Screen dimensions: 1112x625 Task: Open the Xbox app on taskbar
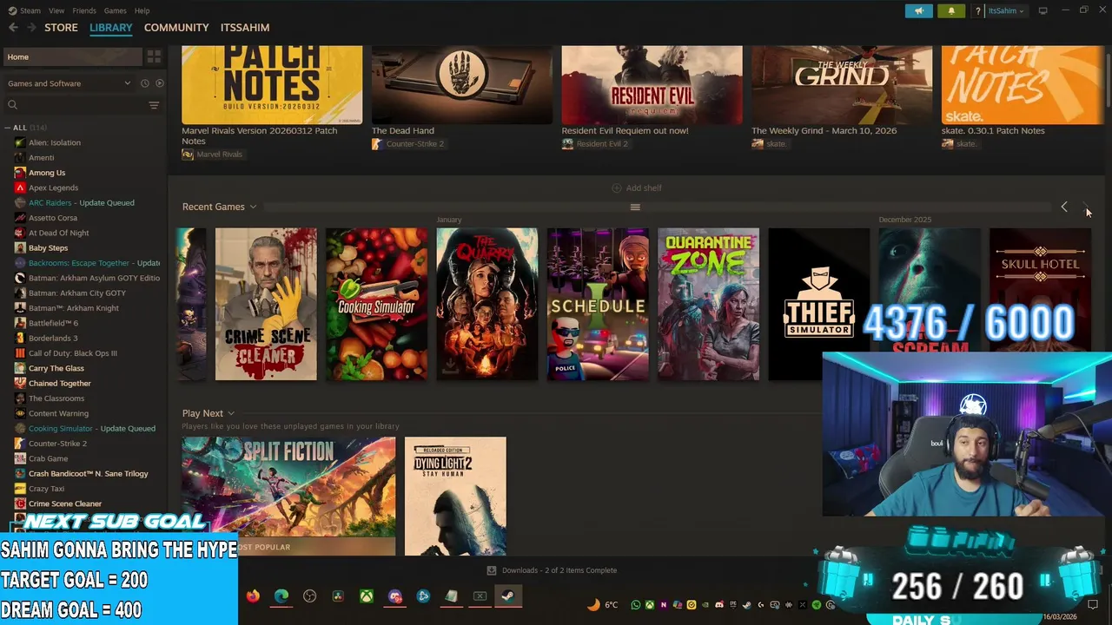[x=367, y=596]
